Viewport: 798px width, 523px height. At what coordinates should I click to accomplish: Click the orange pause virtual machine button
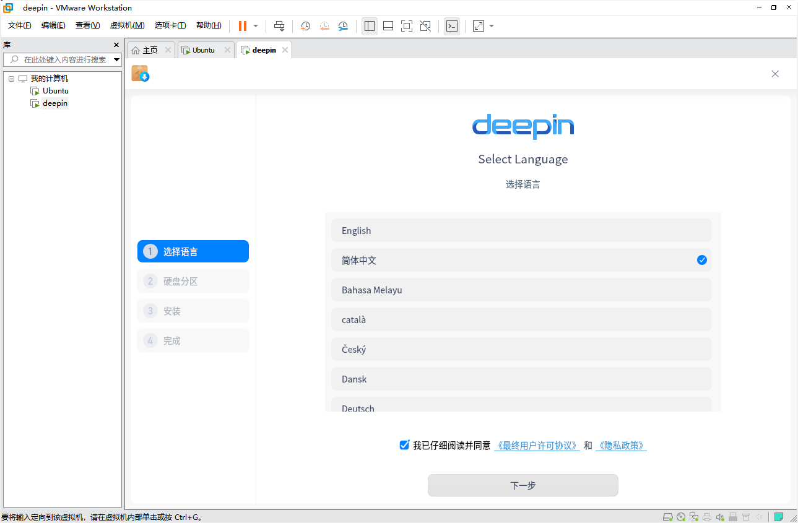[243, 26]
